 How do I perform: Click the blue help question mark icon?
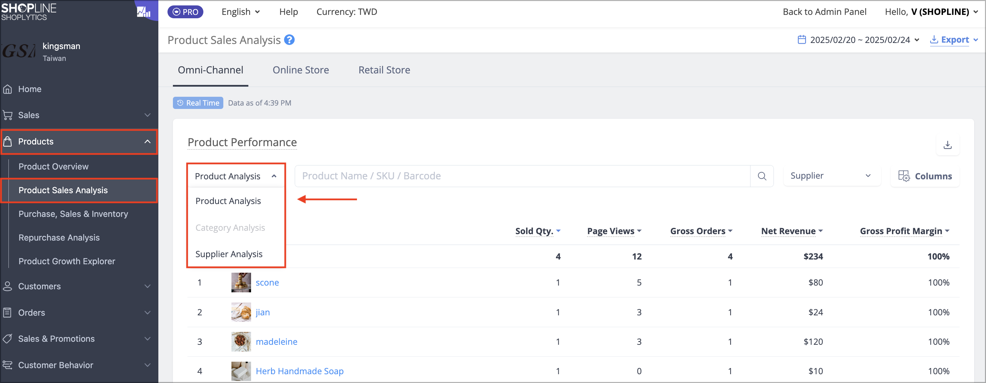click(289, 40)
